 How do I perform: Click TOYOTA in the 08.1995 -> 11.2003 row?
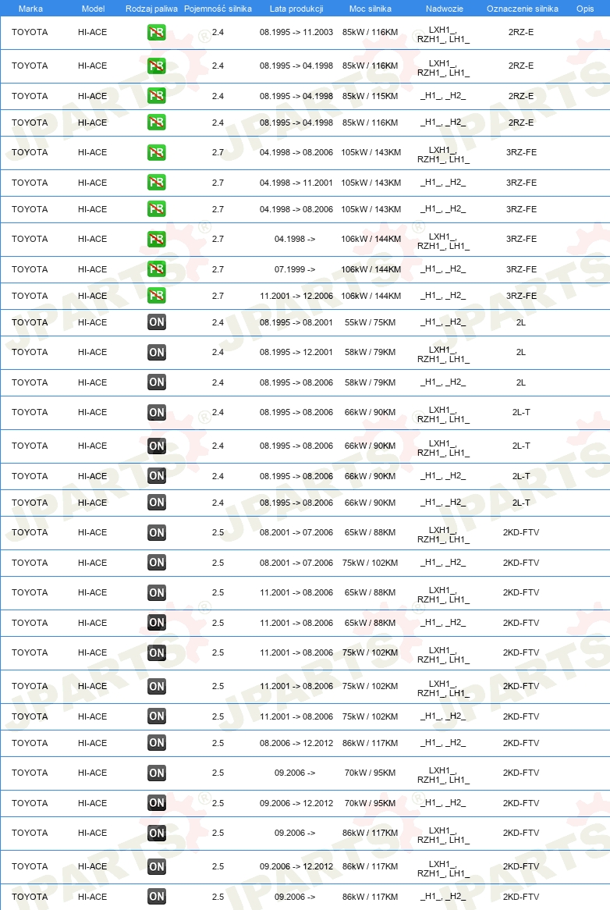(30, 33)
